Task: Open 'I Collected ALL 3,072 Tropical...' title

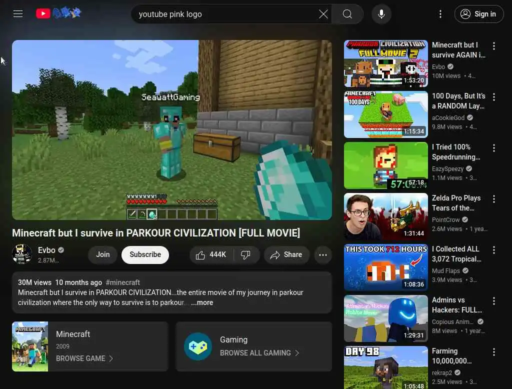Action: pos(456,254)
